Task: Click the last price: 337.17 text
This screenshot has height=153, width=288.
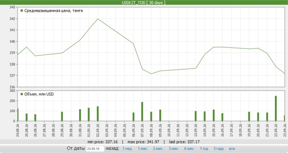Action: pyautogui.click(x=184, y=142)
